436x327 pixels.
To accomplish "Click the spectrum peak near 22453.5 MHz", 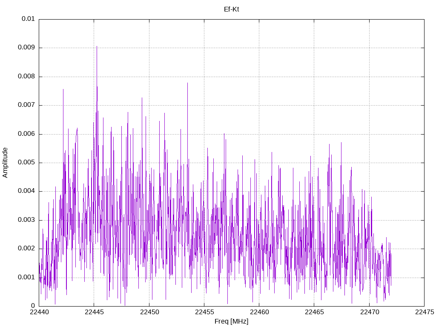I will (x=188, y=83).
